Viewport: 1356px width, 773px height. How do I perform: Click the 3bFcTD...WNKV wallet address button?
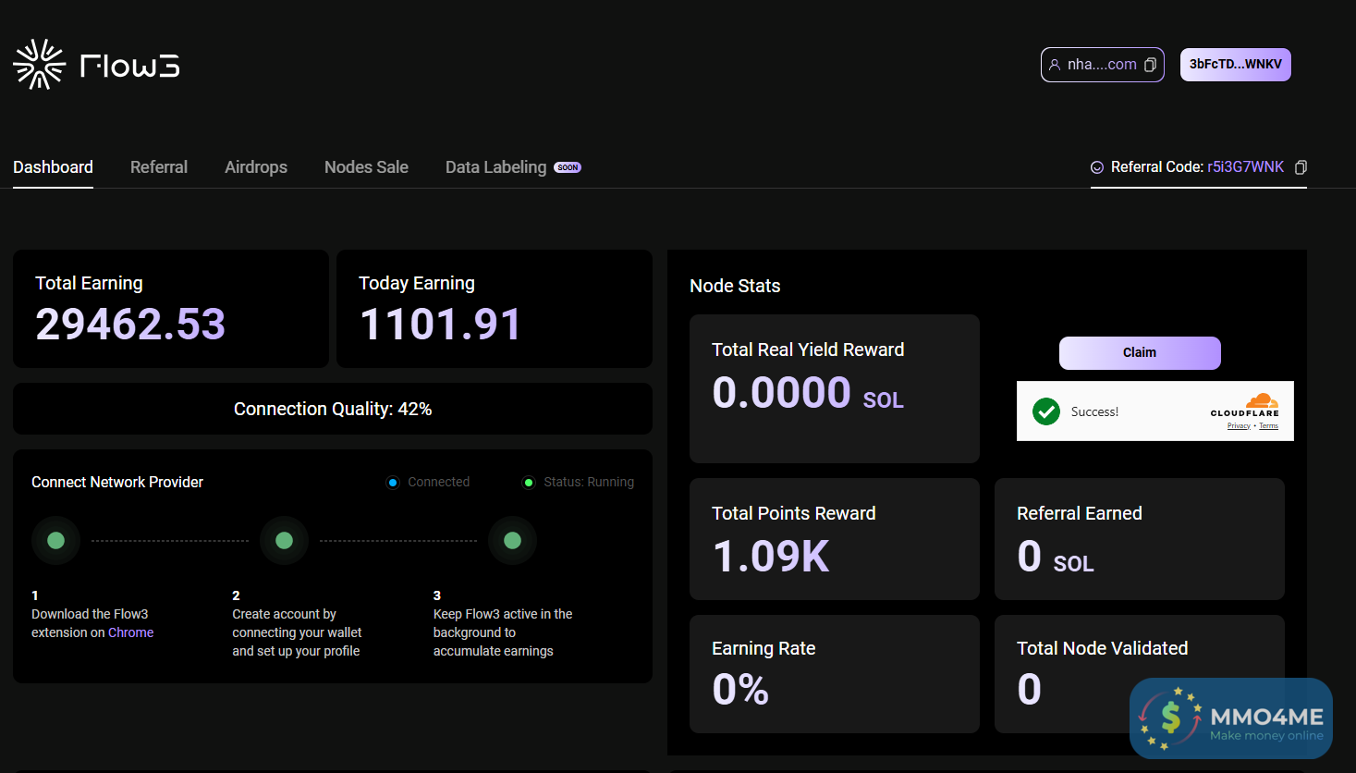point(1235,65)
